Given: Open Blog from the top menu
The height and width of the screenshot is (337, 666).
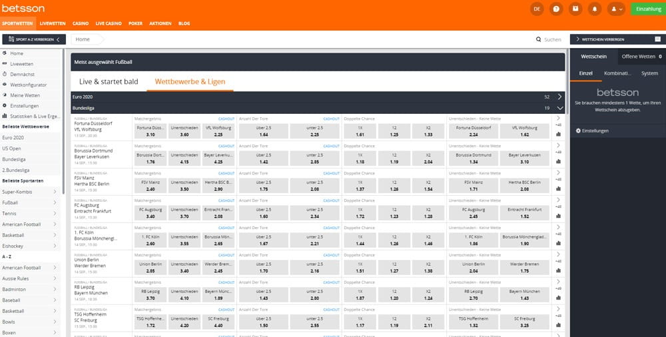Looking at the screenshot, I should pos(184,24).
